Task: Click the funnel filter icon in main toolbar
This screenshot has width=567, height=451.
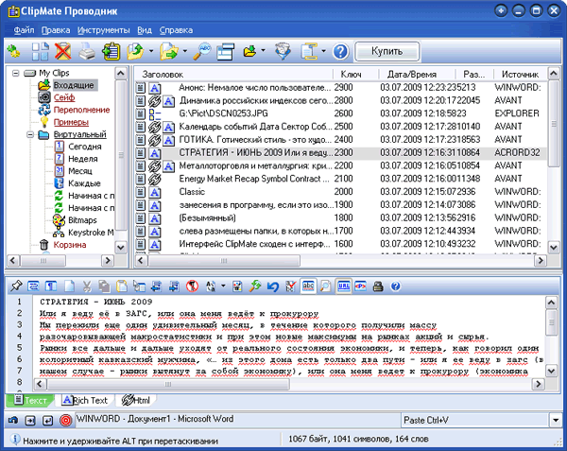Action: [283, 51]
